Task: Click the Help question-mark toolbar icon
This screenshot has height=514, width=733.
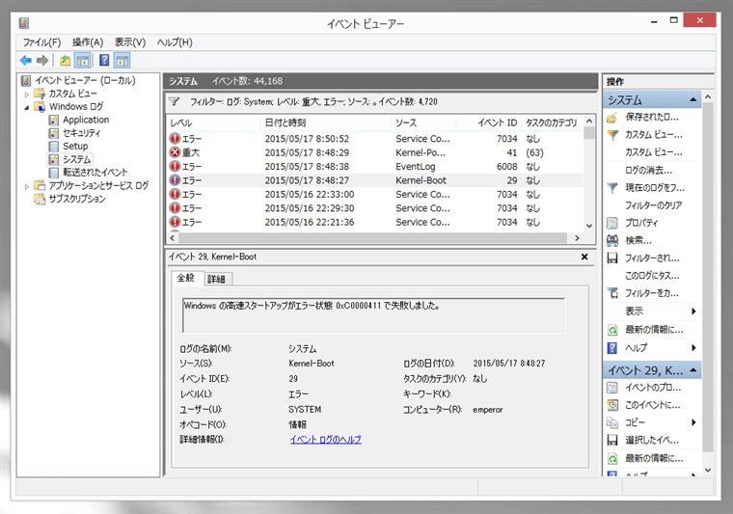Action: coord(104,61)
